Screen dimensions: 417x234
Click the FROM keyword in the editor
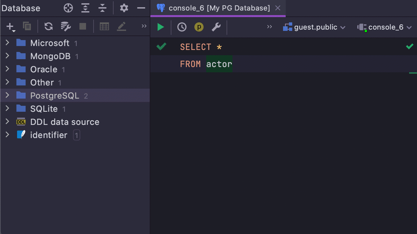point(190,64)
